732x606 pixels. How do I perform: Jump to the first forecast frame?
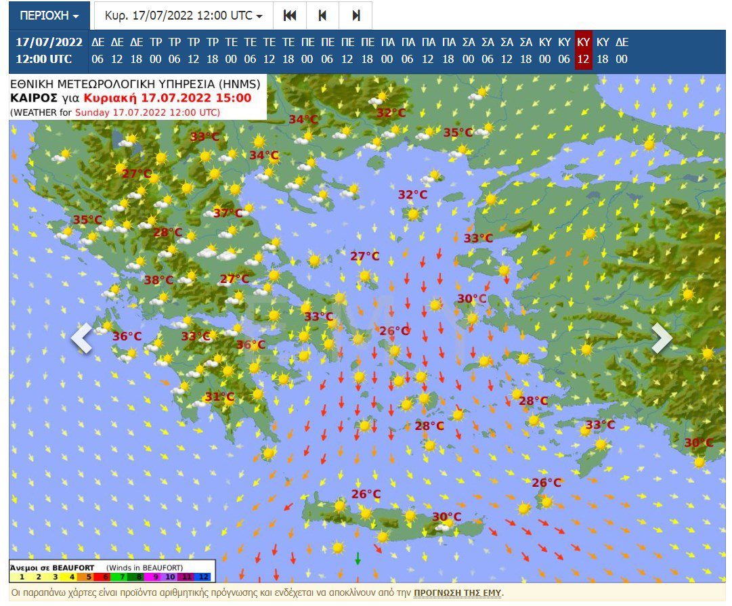pyautogui.click(x=290, y=16)
